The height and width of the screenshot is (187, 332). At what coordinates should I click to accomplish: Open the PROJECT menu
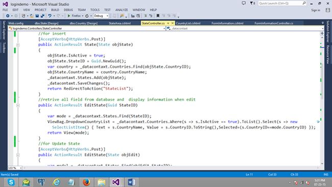tap(40, 10)
